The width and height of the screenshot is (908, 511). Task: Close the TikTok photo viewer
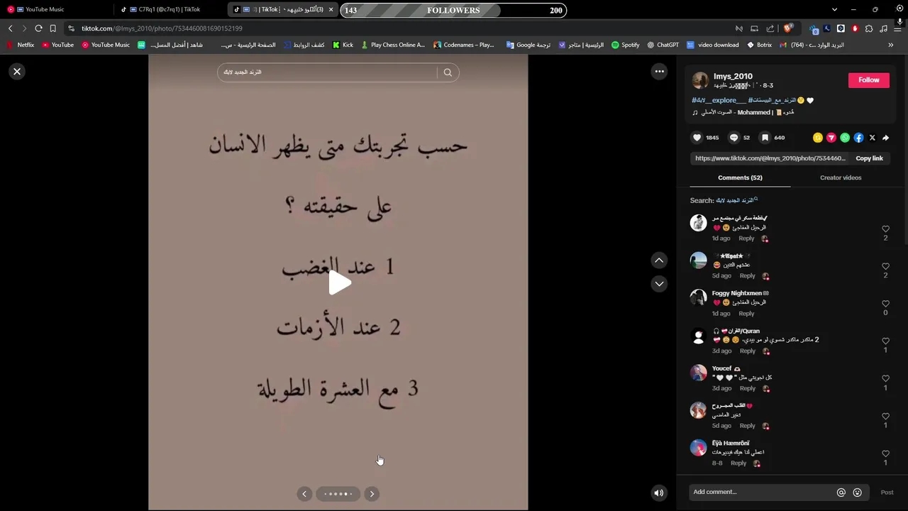click(17, 72)
